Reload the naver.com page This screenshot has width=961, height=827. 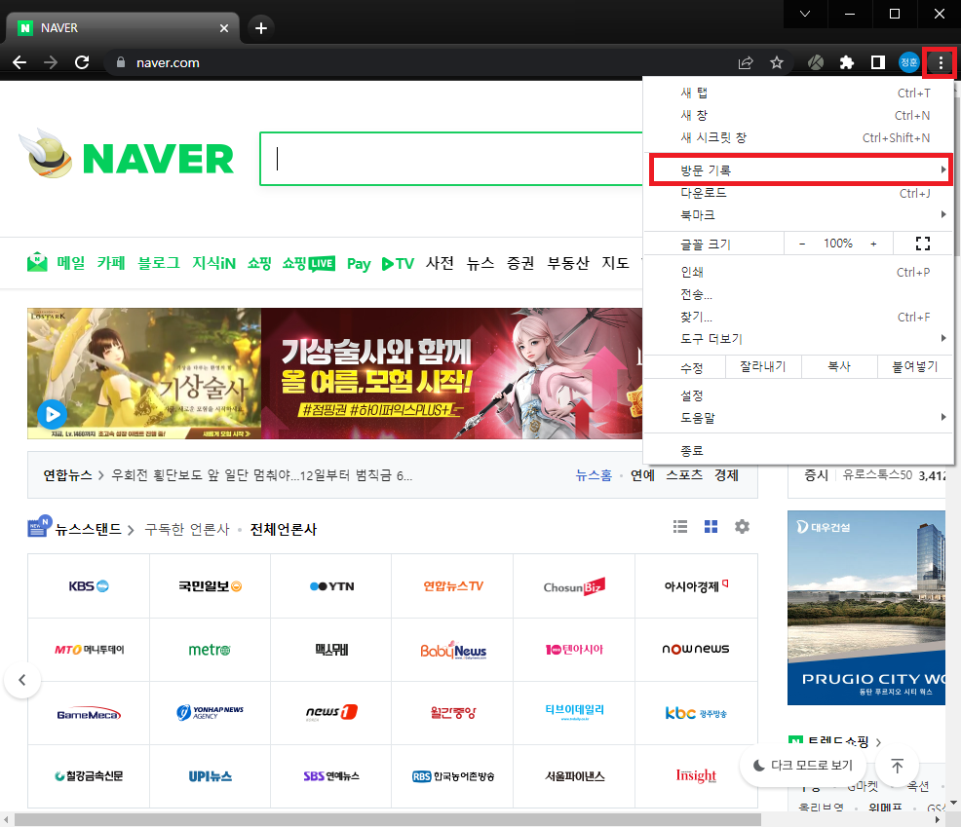tap(82, 62)
